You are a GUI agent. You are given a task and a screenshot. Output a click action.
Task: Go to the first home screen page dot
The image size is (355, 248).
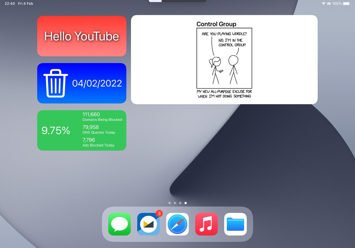pos(170,203)
